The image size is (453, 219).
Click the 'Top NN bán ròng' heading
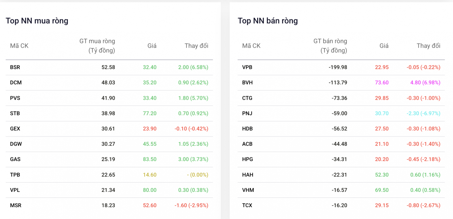click(x=268, y=21)
